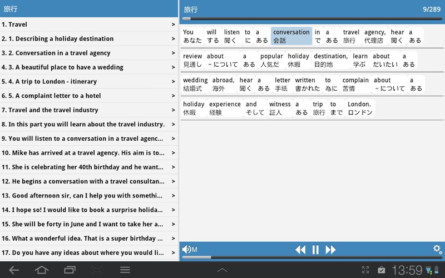Image resolution: width=445 pixels, height=278 pixels.
Task: Expand arrow for row 14 'I hope so!'
Action: click(173, 210)
